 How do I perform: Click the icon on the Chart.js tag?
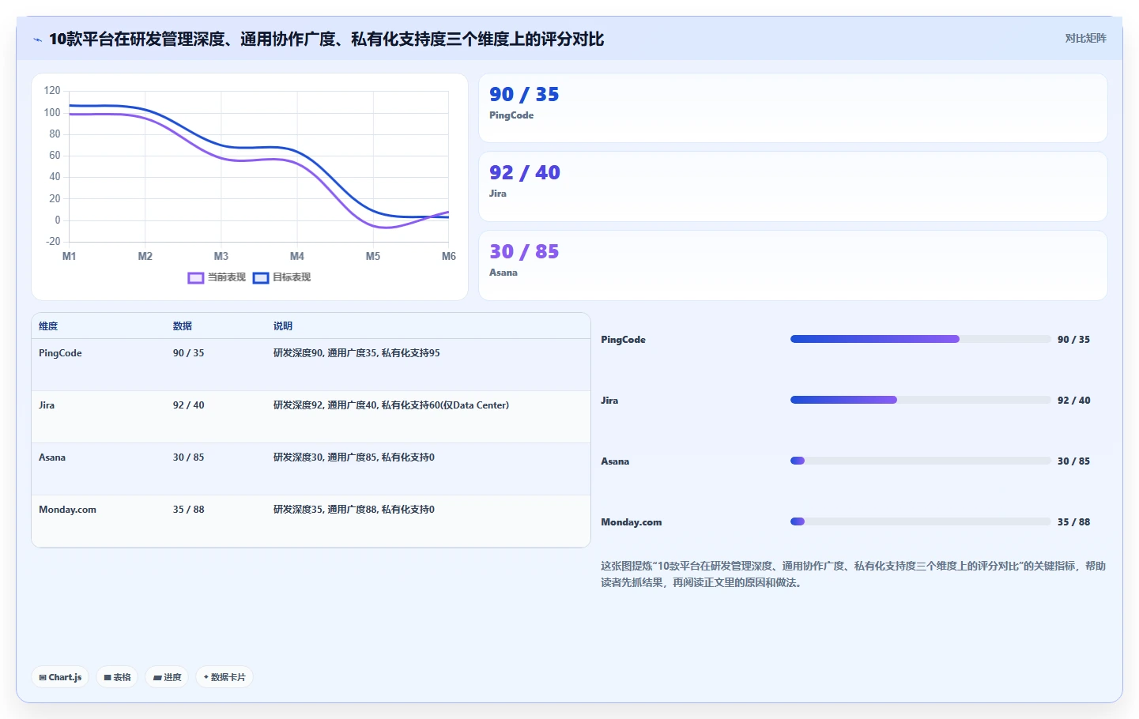click(43, 678)
